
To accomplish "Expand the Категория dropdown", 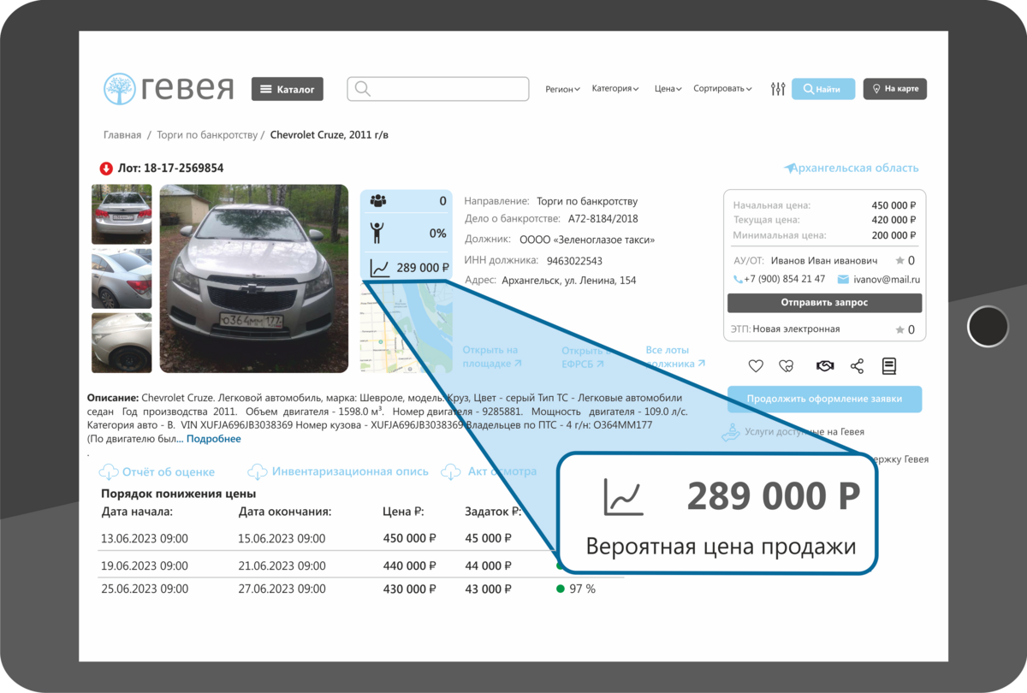I will tap(615, 88).
